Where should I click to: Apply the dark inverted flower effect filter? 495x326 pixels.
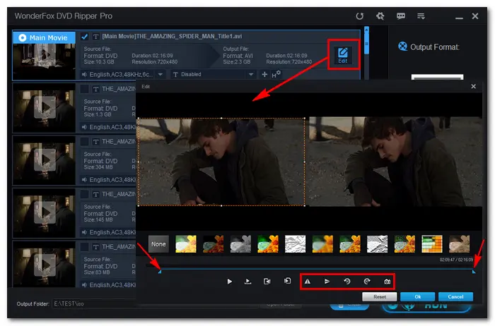(213, 244)
